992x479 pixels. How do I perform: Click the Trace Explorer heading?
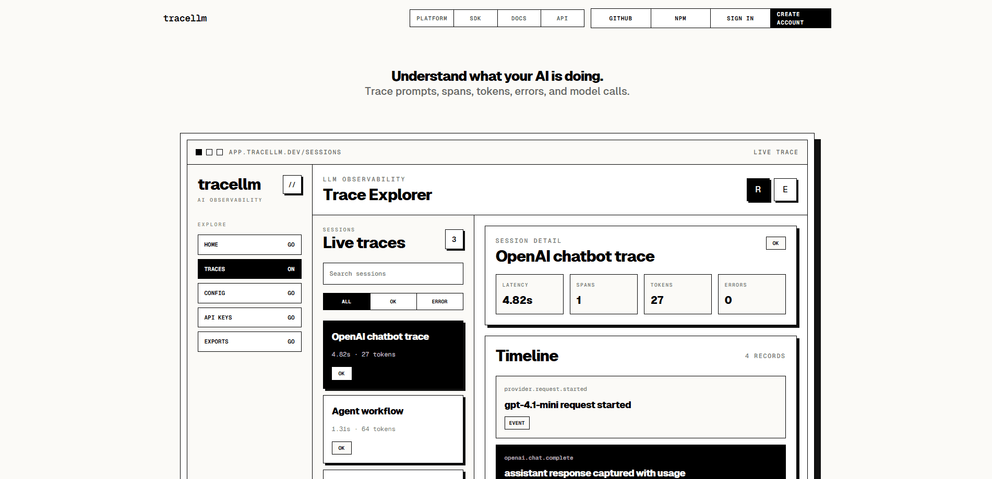click(377, 195)
